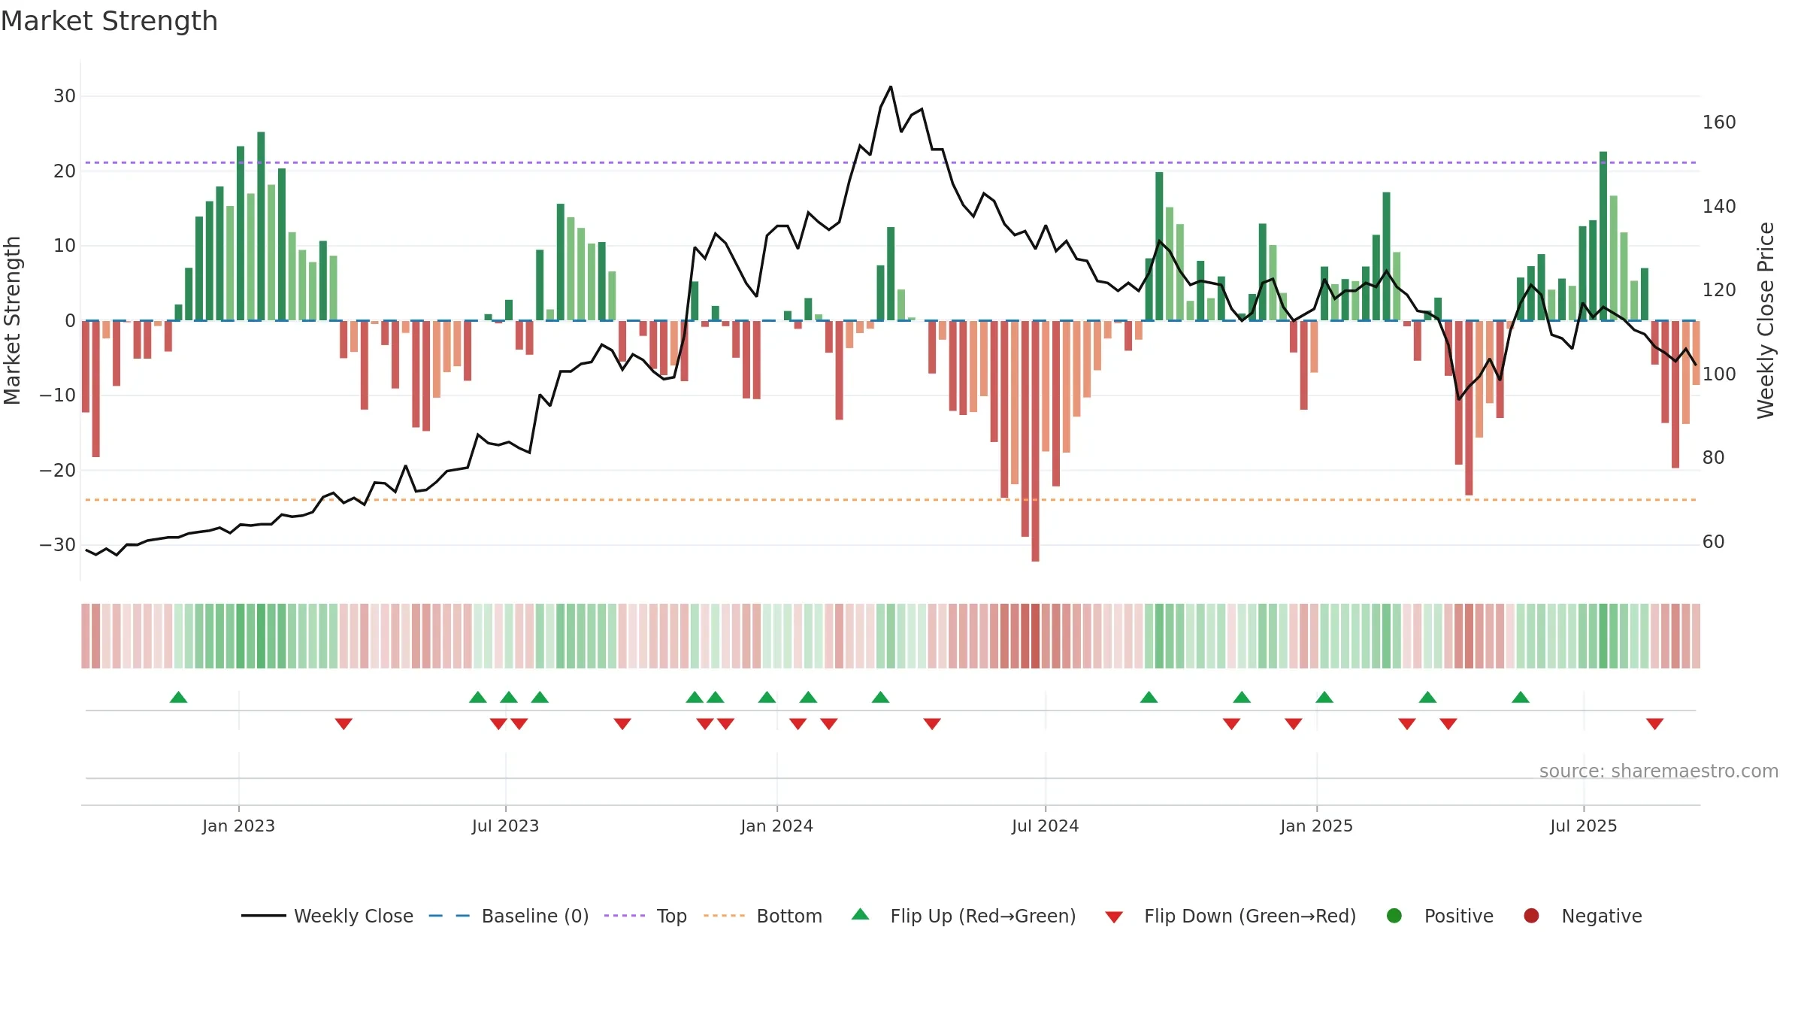This screenshot has height=1015, width=1804.
Task: Toggle Flip Down (Green→Red) legend entry
Action: 1230,916
